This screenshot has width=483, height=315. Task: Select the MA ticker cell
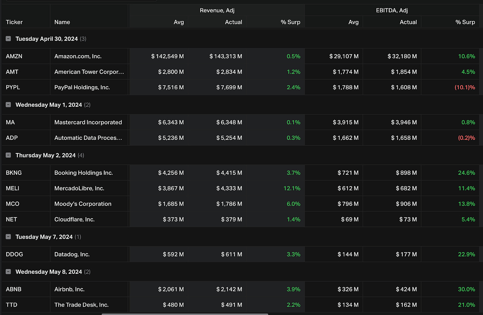click(26, 122)
